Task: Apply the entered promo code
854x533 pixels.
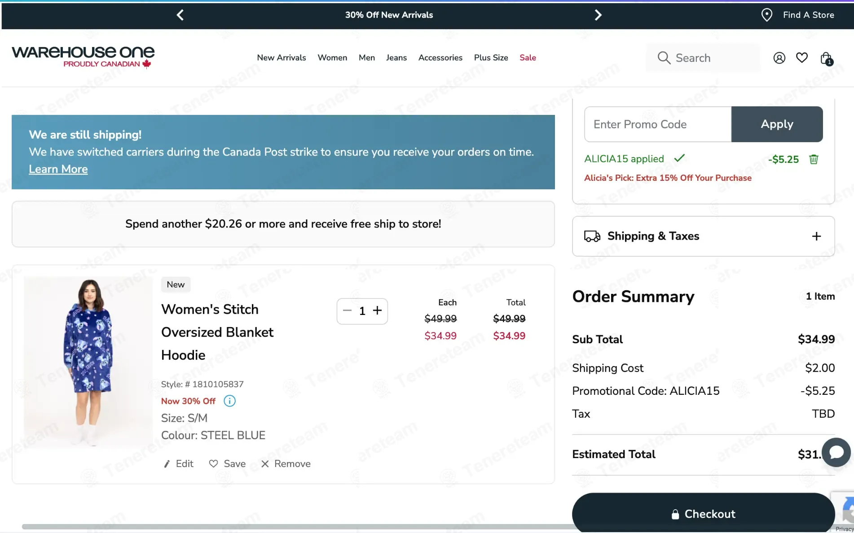Action: pyautogui.click(x=777, y=124)
